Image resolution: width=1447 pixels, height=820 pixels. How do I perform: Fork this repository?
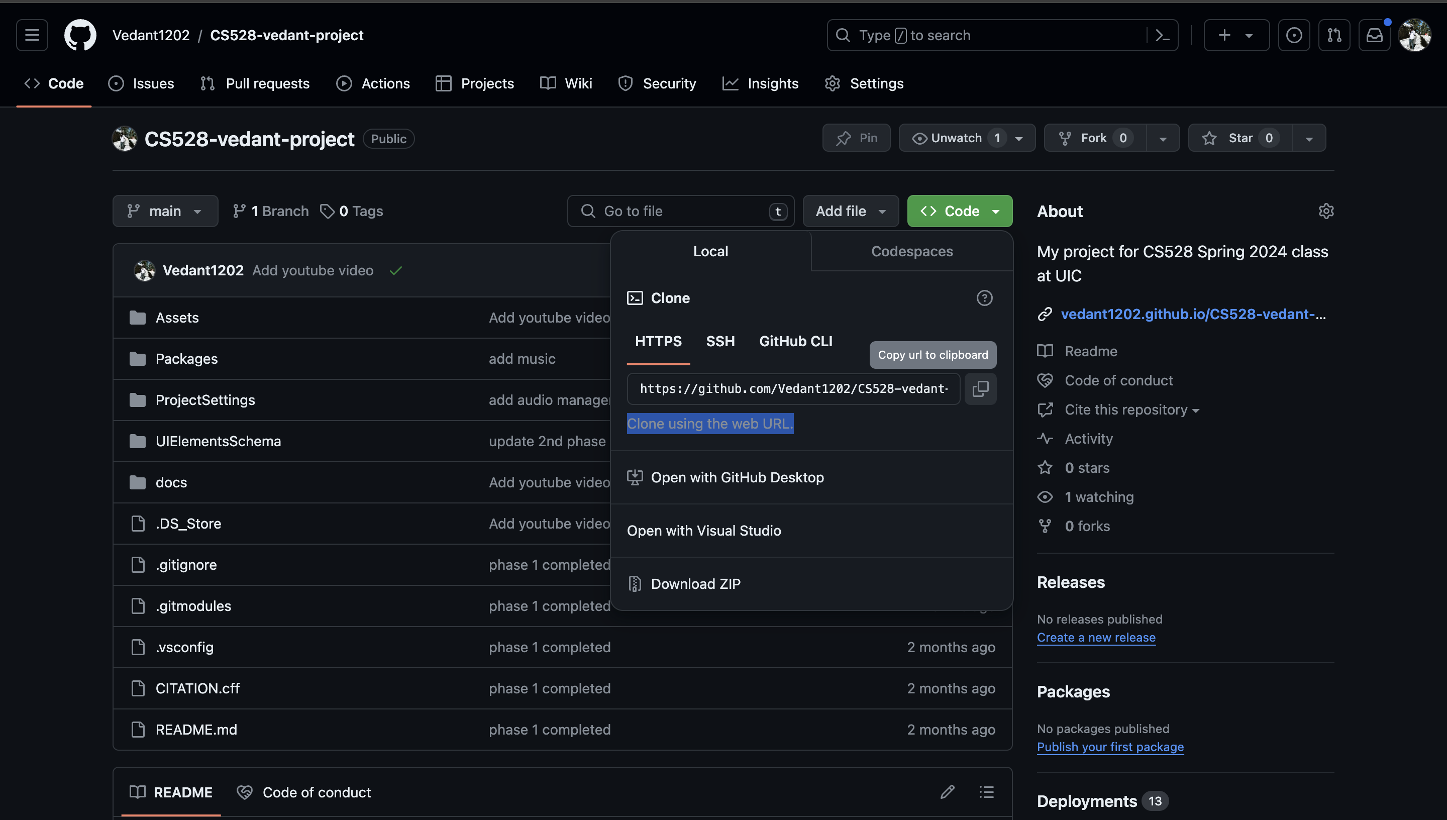tap(1095, 138)
